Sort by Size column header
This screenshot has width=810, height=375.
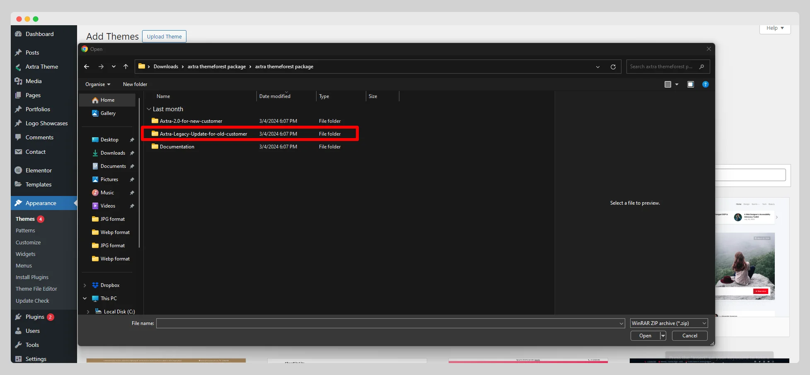(x=373, y=96)
